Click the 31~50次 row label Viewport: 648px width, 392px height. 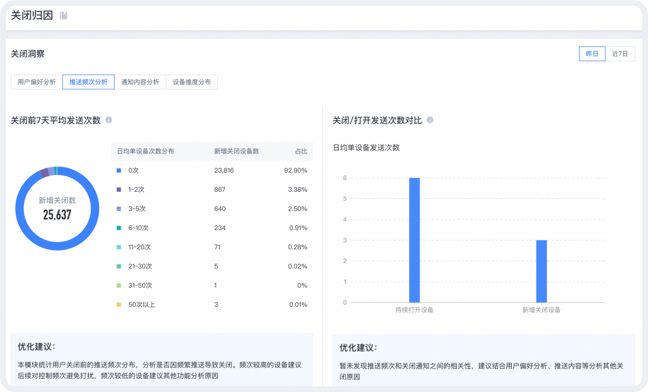[x=140, y=285]
